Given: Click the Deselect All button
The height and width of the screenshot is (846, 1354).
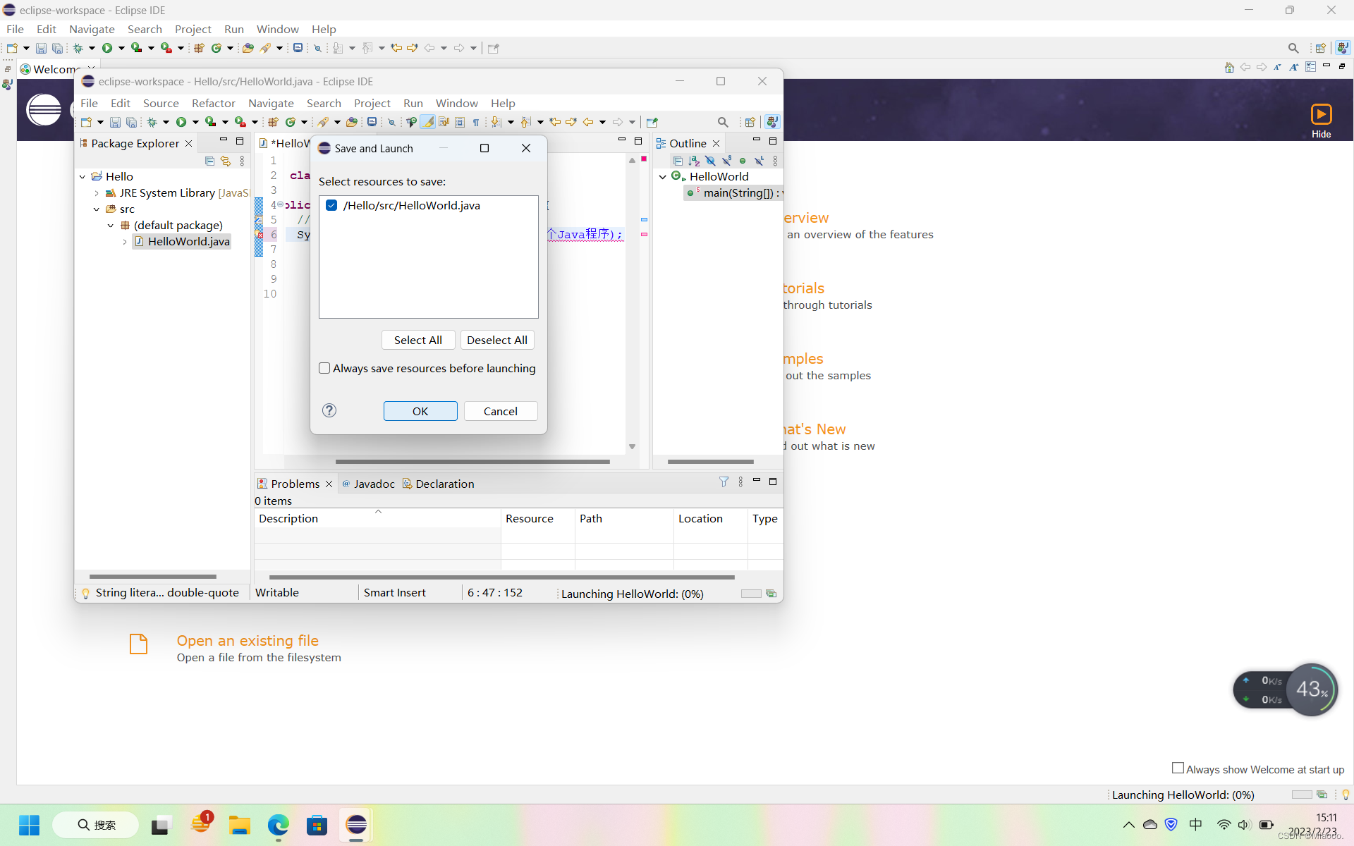Looking at the screenshot, I should click(x=496, y=340).
